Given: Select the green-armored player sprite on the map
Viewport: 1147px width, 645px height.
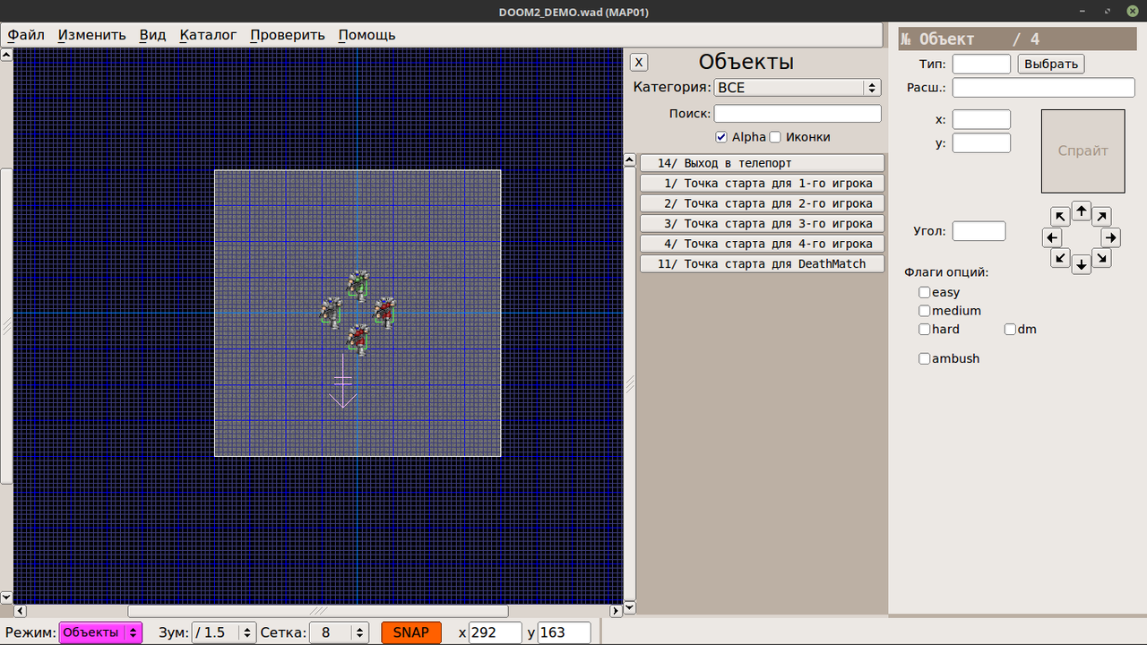Looking at the screenshot, I should pyautogui.click(x=358, y=284).
